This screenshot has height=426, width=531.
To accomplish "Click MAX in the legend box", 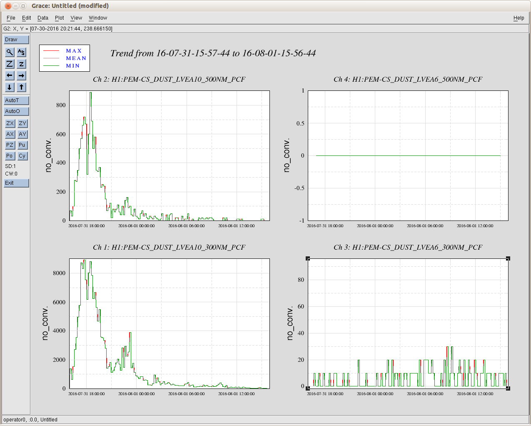I will [x=74, y=51].
